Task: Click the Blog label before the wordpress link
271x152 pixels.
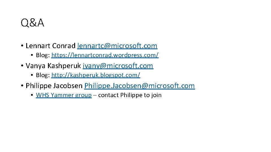Action: point(43,55)
